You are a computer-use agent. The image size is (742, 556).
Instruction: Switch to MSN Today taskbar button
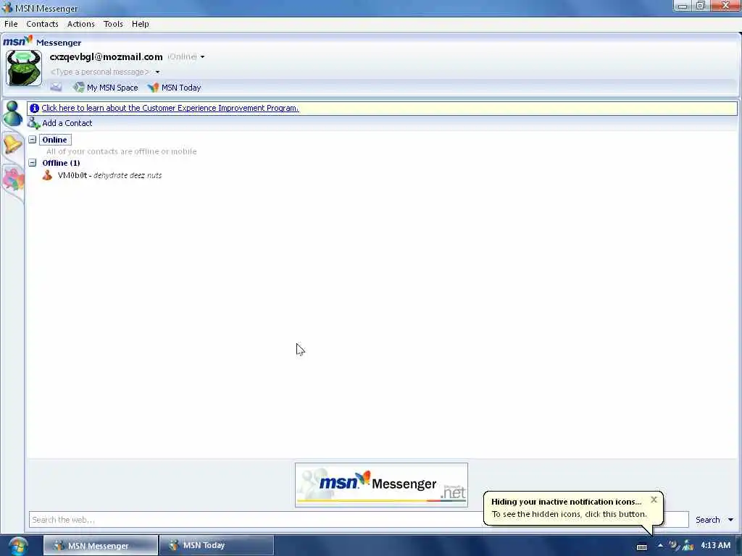pos(216,545)
